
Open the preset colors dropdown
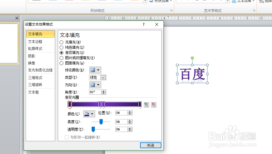click(95, 70)
